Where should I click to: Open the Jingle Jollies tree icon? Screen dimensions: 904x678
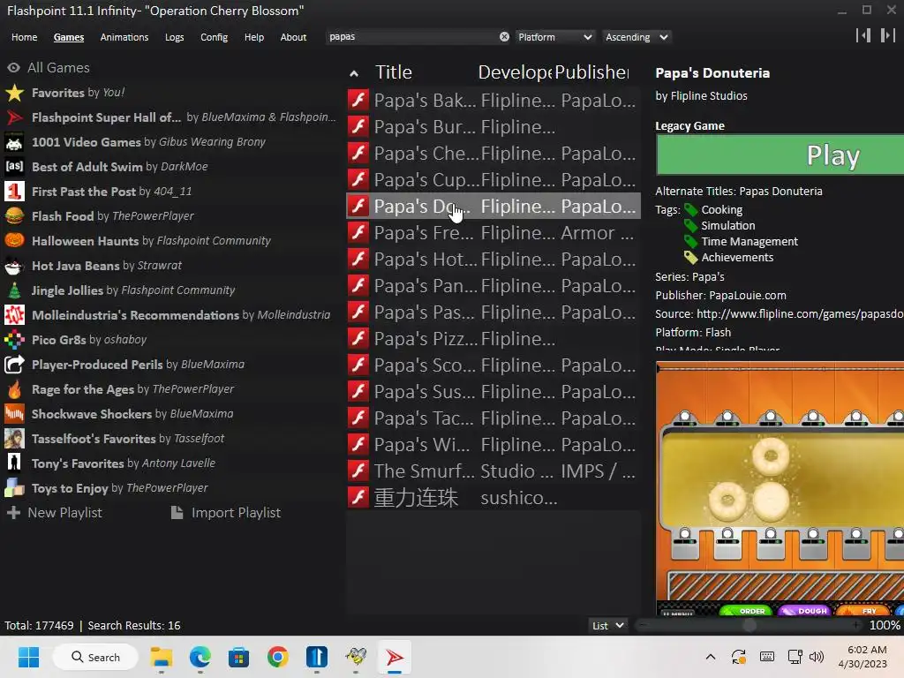pyautogui.click(x=14, y=290)
